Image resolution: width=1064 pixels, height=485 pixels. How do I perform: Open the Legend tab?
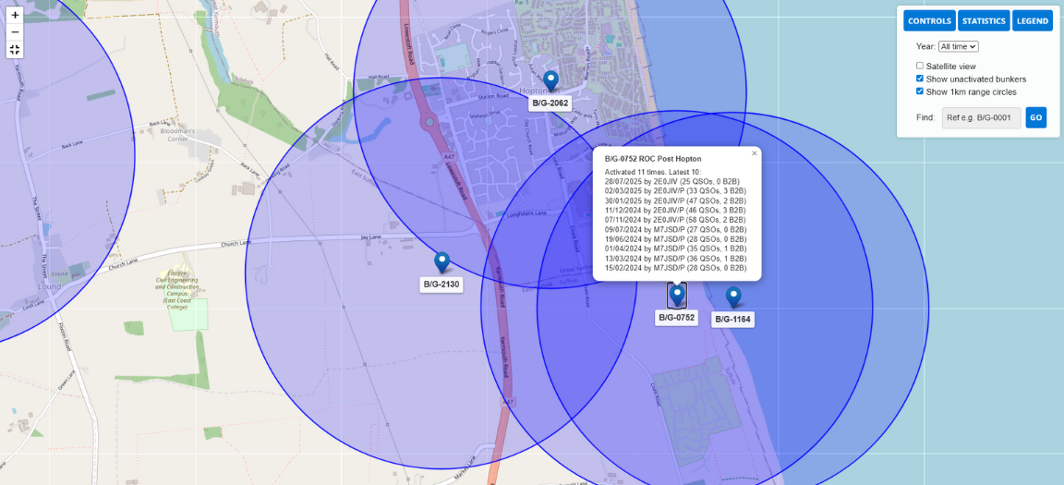(x=1032, y=21)
